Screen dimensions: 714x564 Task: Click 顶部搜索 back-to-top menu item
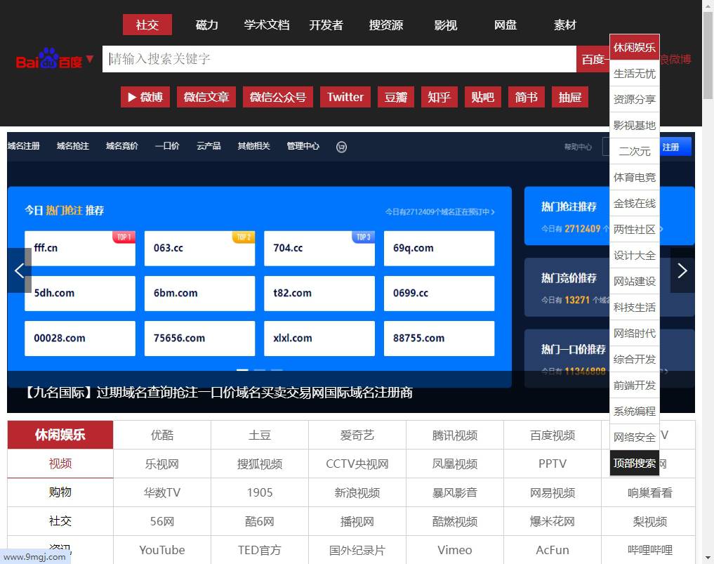(634, 463)
